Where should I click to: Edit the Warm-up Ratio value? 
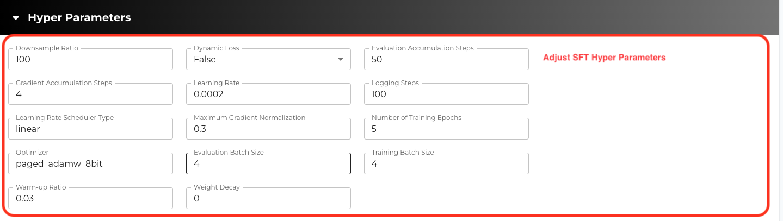[91, 199]
